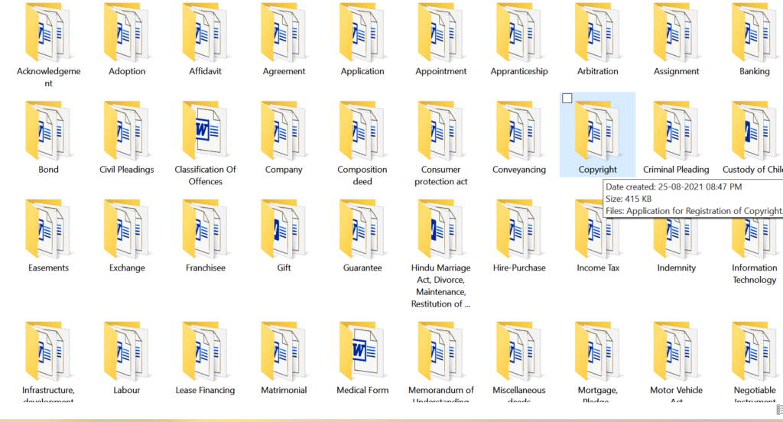Select the Guarantee folder
This screenshot has width=783, height=422.
click(362, 229)
